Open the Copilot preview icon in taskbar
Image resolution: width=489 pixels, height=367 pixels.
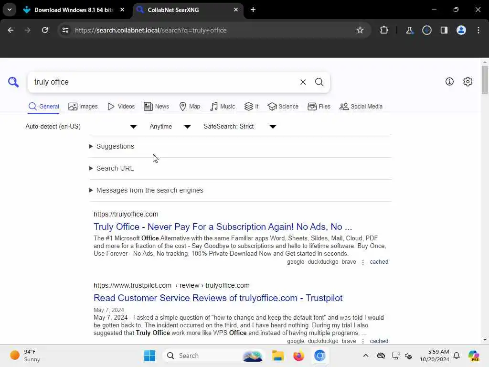click(x=474, y=356)
